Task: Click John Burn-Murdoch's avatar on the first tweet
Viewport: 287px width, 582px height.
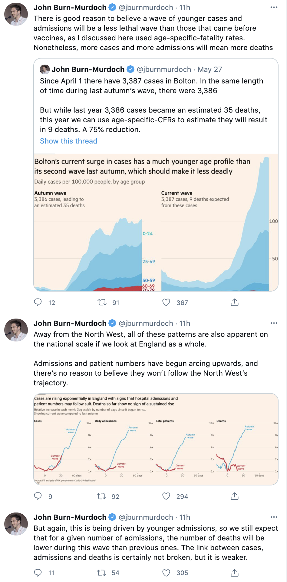Action: tap(16, 14)
